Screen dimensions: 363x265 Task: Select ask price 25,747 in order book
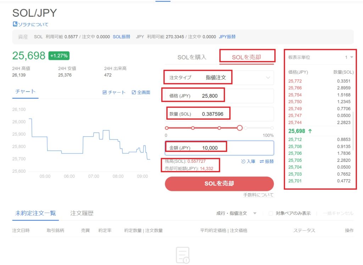(295, 115)
